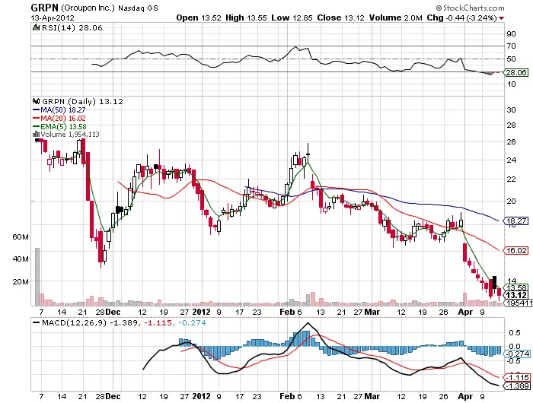Click the RSI 70 overbought level label

[x=511, y=46]
